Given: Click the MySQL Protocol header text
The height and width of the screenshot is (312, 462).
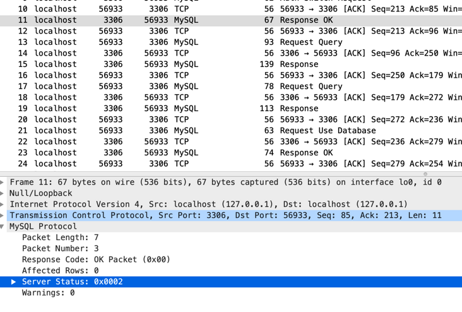Looking at the screenshot, I should (x=43, y=227).
